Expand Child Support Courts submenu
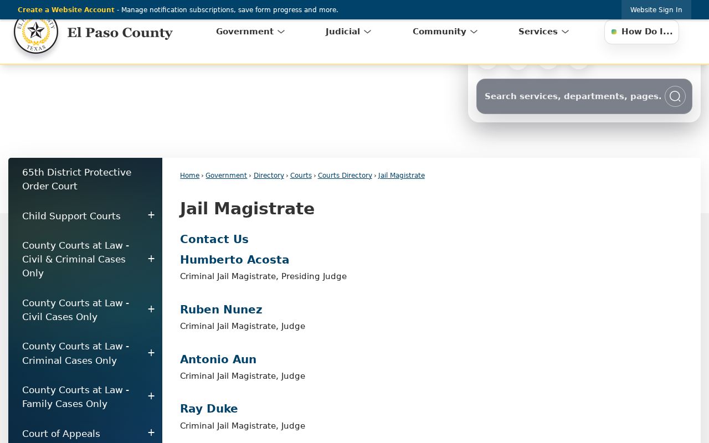 [151, 215]
